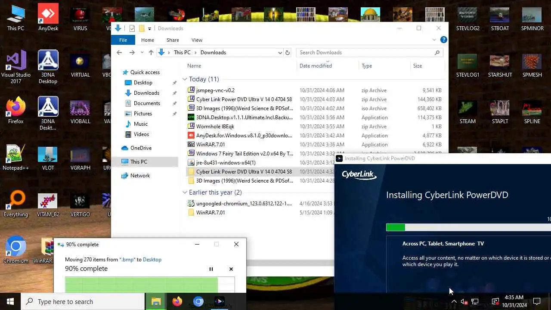Switch to the View ribbon tab
Screen dimensions: 551x310
click(x=197, y=40)
